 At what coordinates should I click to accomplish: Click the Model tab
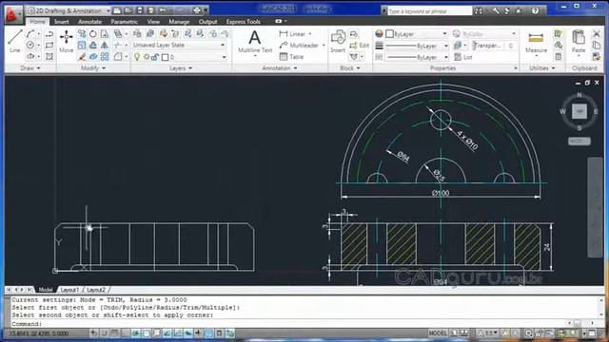pos(46,290)
